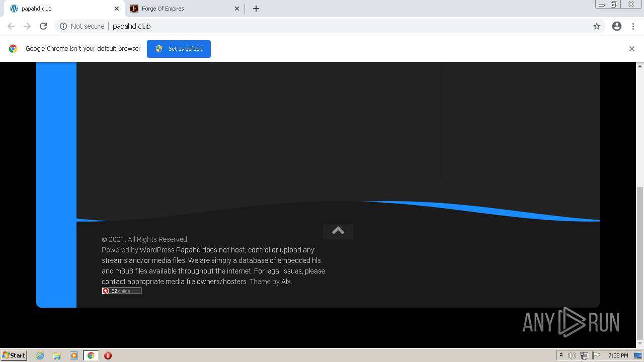This screenshot has width=644, height=362.
Task: Open the network tray icon
Action: coord(584,355)
